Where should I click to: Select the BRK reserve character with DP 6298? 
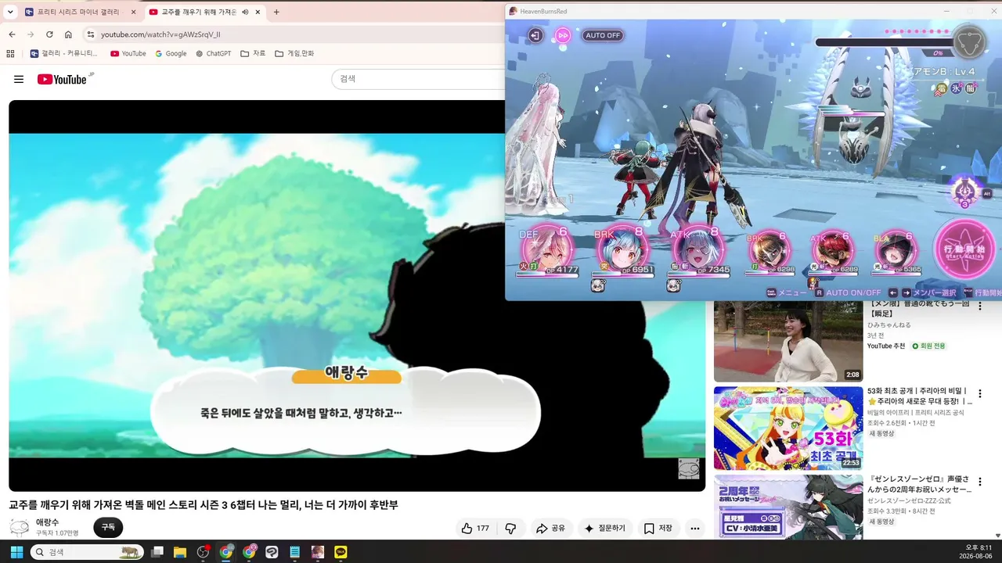tap(770, 252)
